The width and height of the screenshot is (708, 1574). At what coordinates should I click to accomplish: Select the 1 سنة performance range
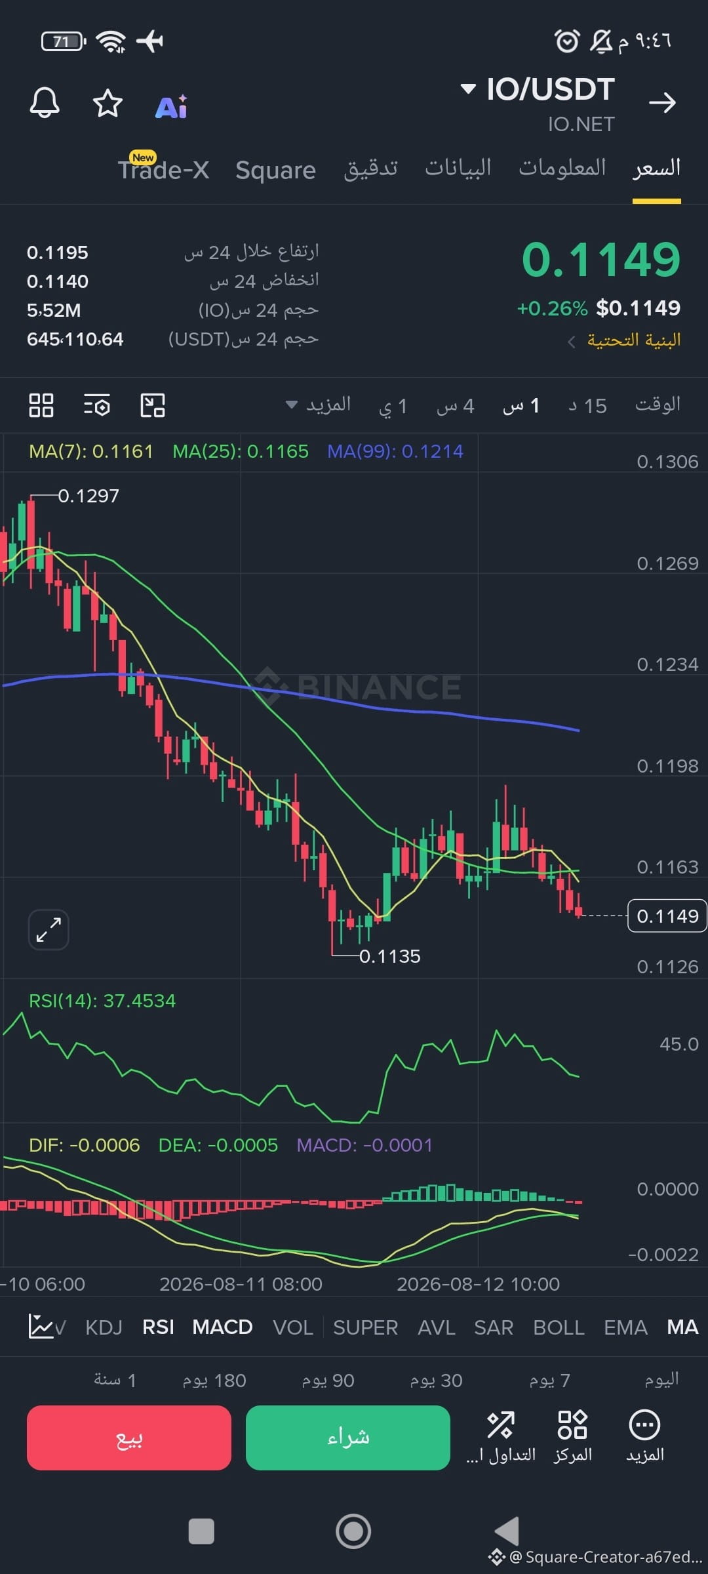(x=115, y=1380)
